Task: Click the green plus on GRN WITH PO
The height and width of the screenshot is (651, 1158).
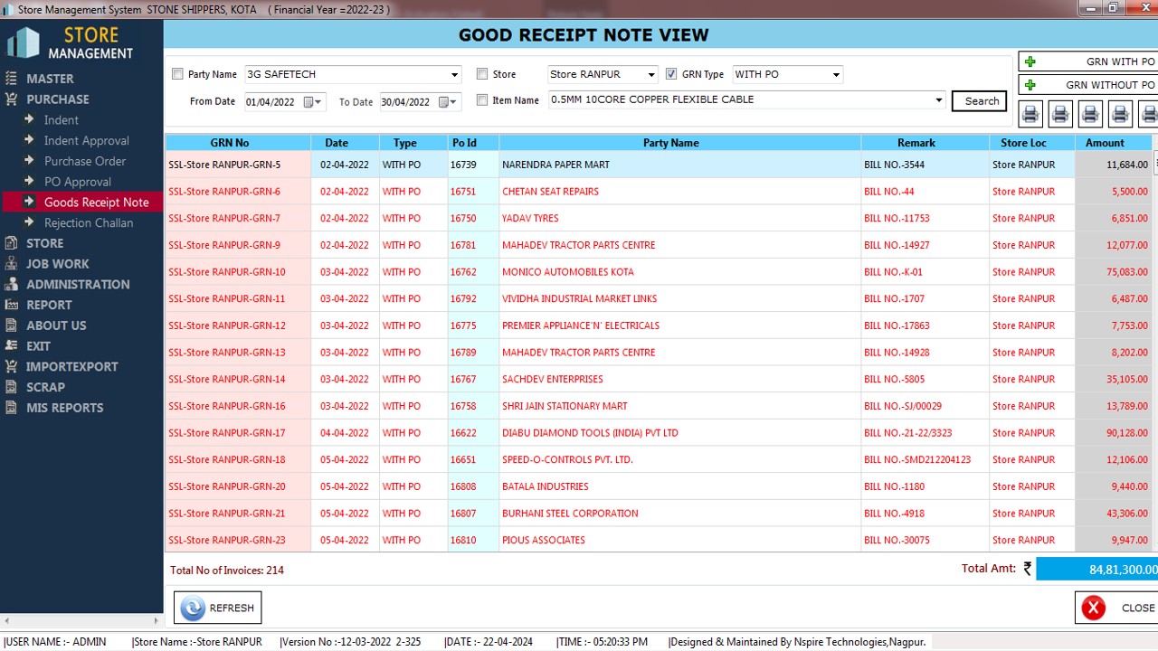Action: tap(1030, 61)
